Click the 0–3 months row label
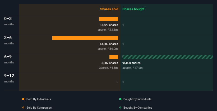This screenshot has width=217, height=111. [x=9, y=21]
